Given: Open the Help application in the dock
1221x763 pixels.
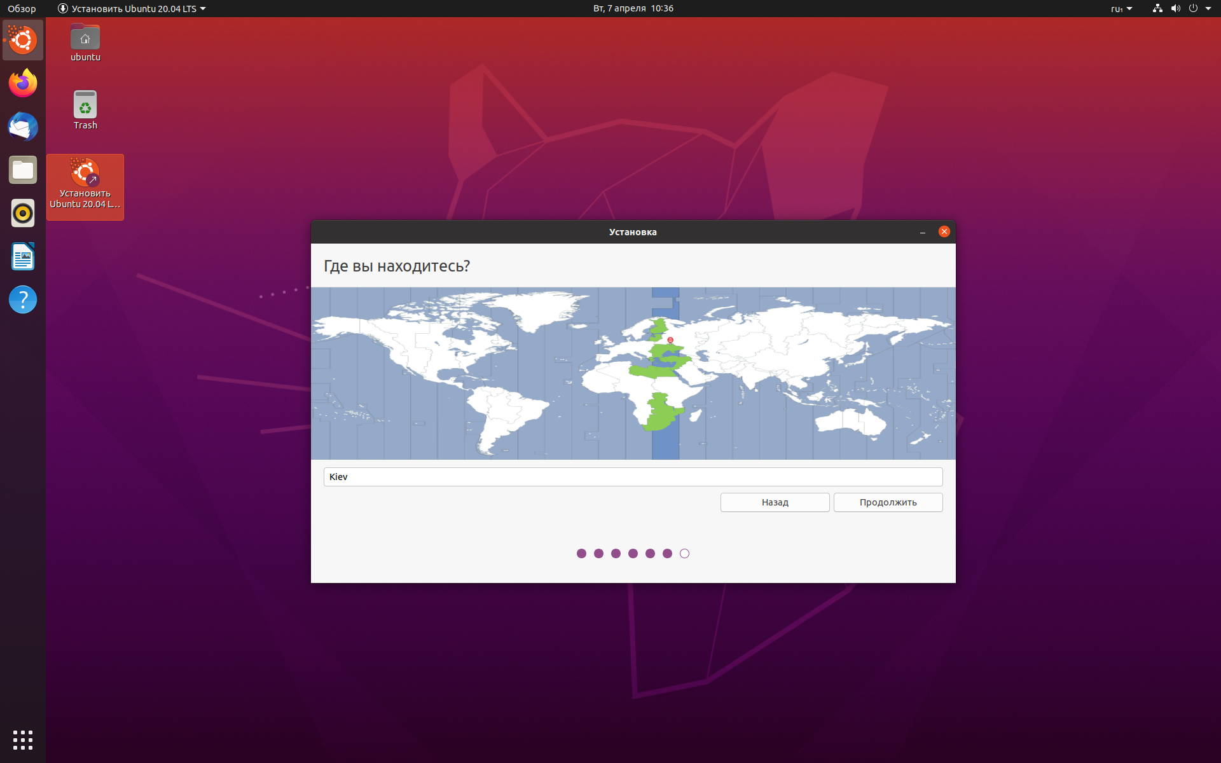Looking at the screenshot, I should (x=23, y=299).
